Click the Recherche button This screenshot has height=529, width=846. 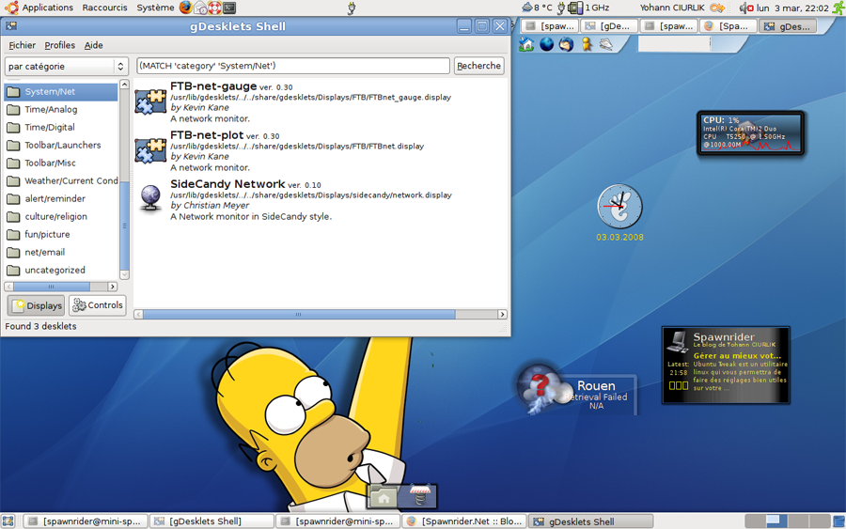coord(479,66)
